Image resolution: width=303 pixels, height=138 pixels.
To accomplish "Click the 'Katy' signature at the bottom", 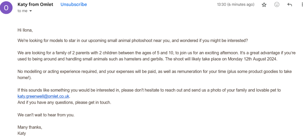I will tap(22, 133).
